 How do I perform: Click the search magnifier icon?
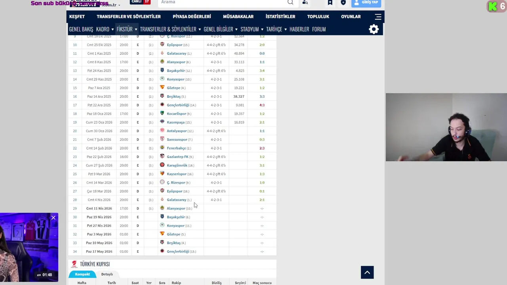(x=290, y=2)
